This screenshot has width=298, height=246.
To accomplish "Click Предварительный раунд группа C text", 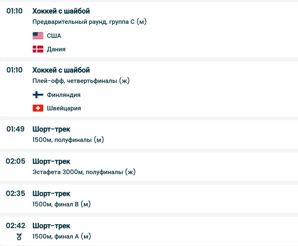I will click(x=89, y=22).
